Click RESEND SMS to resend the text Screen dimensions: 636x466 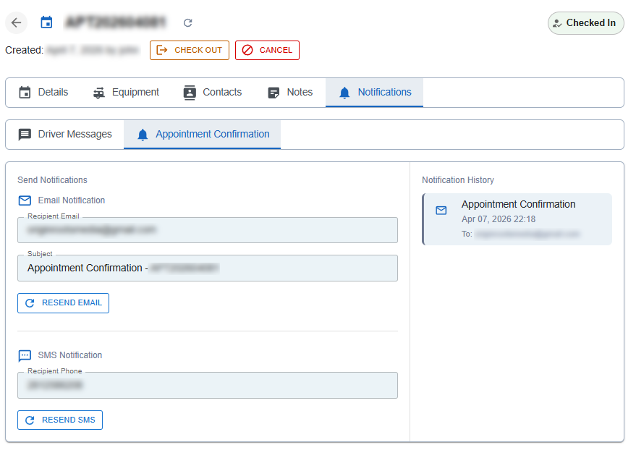59,420
